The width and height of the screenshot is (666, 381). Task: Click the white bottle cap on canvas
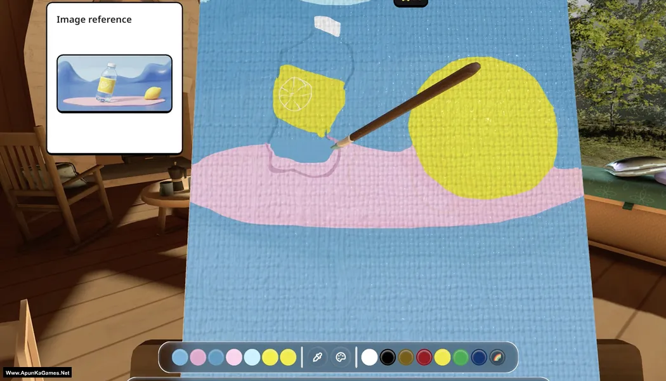(327, 26)
